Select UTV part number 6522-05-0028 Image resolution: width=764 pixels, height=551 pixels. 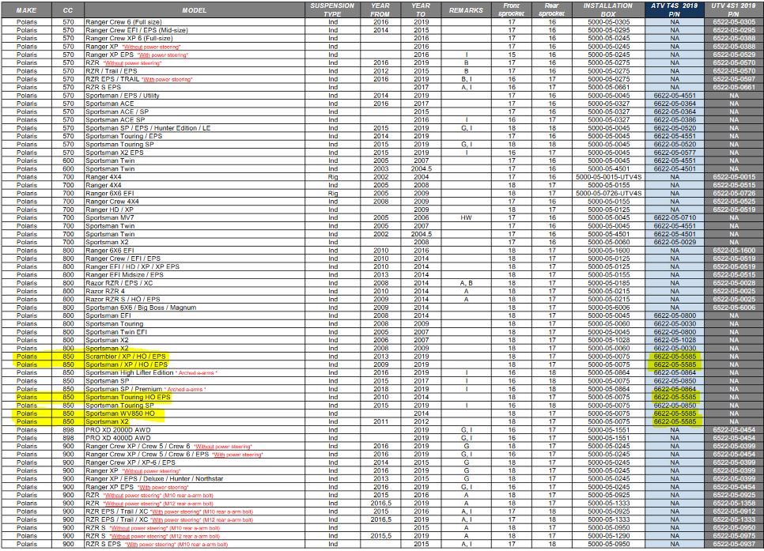point(733,283)
